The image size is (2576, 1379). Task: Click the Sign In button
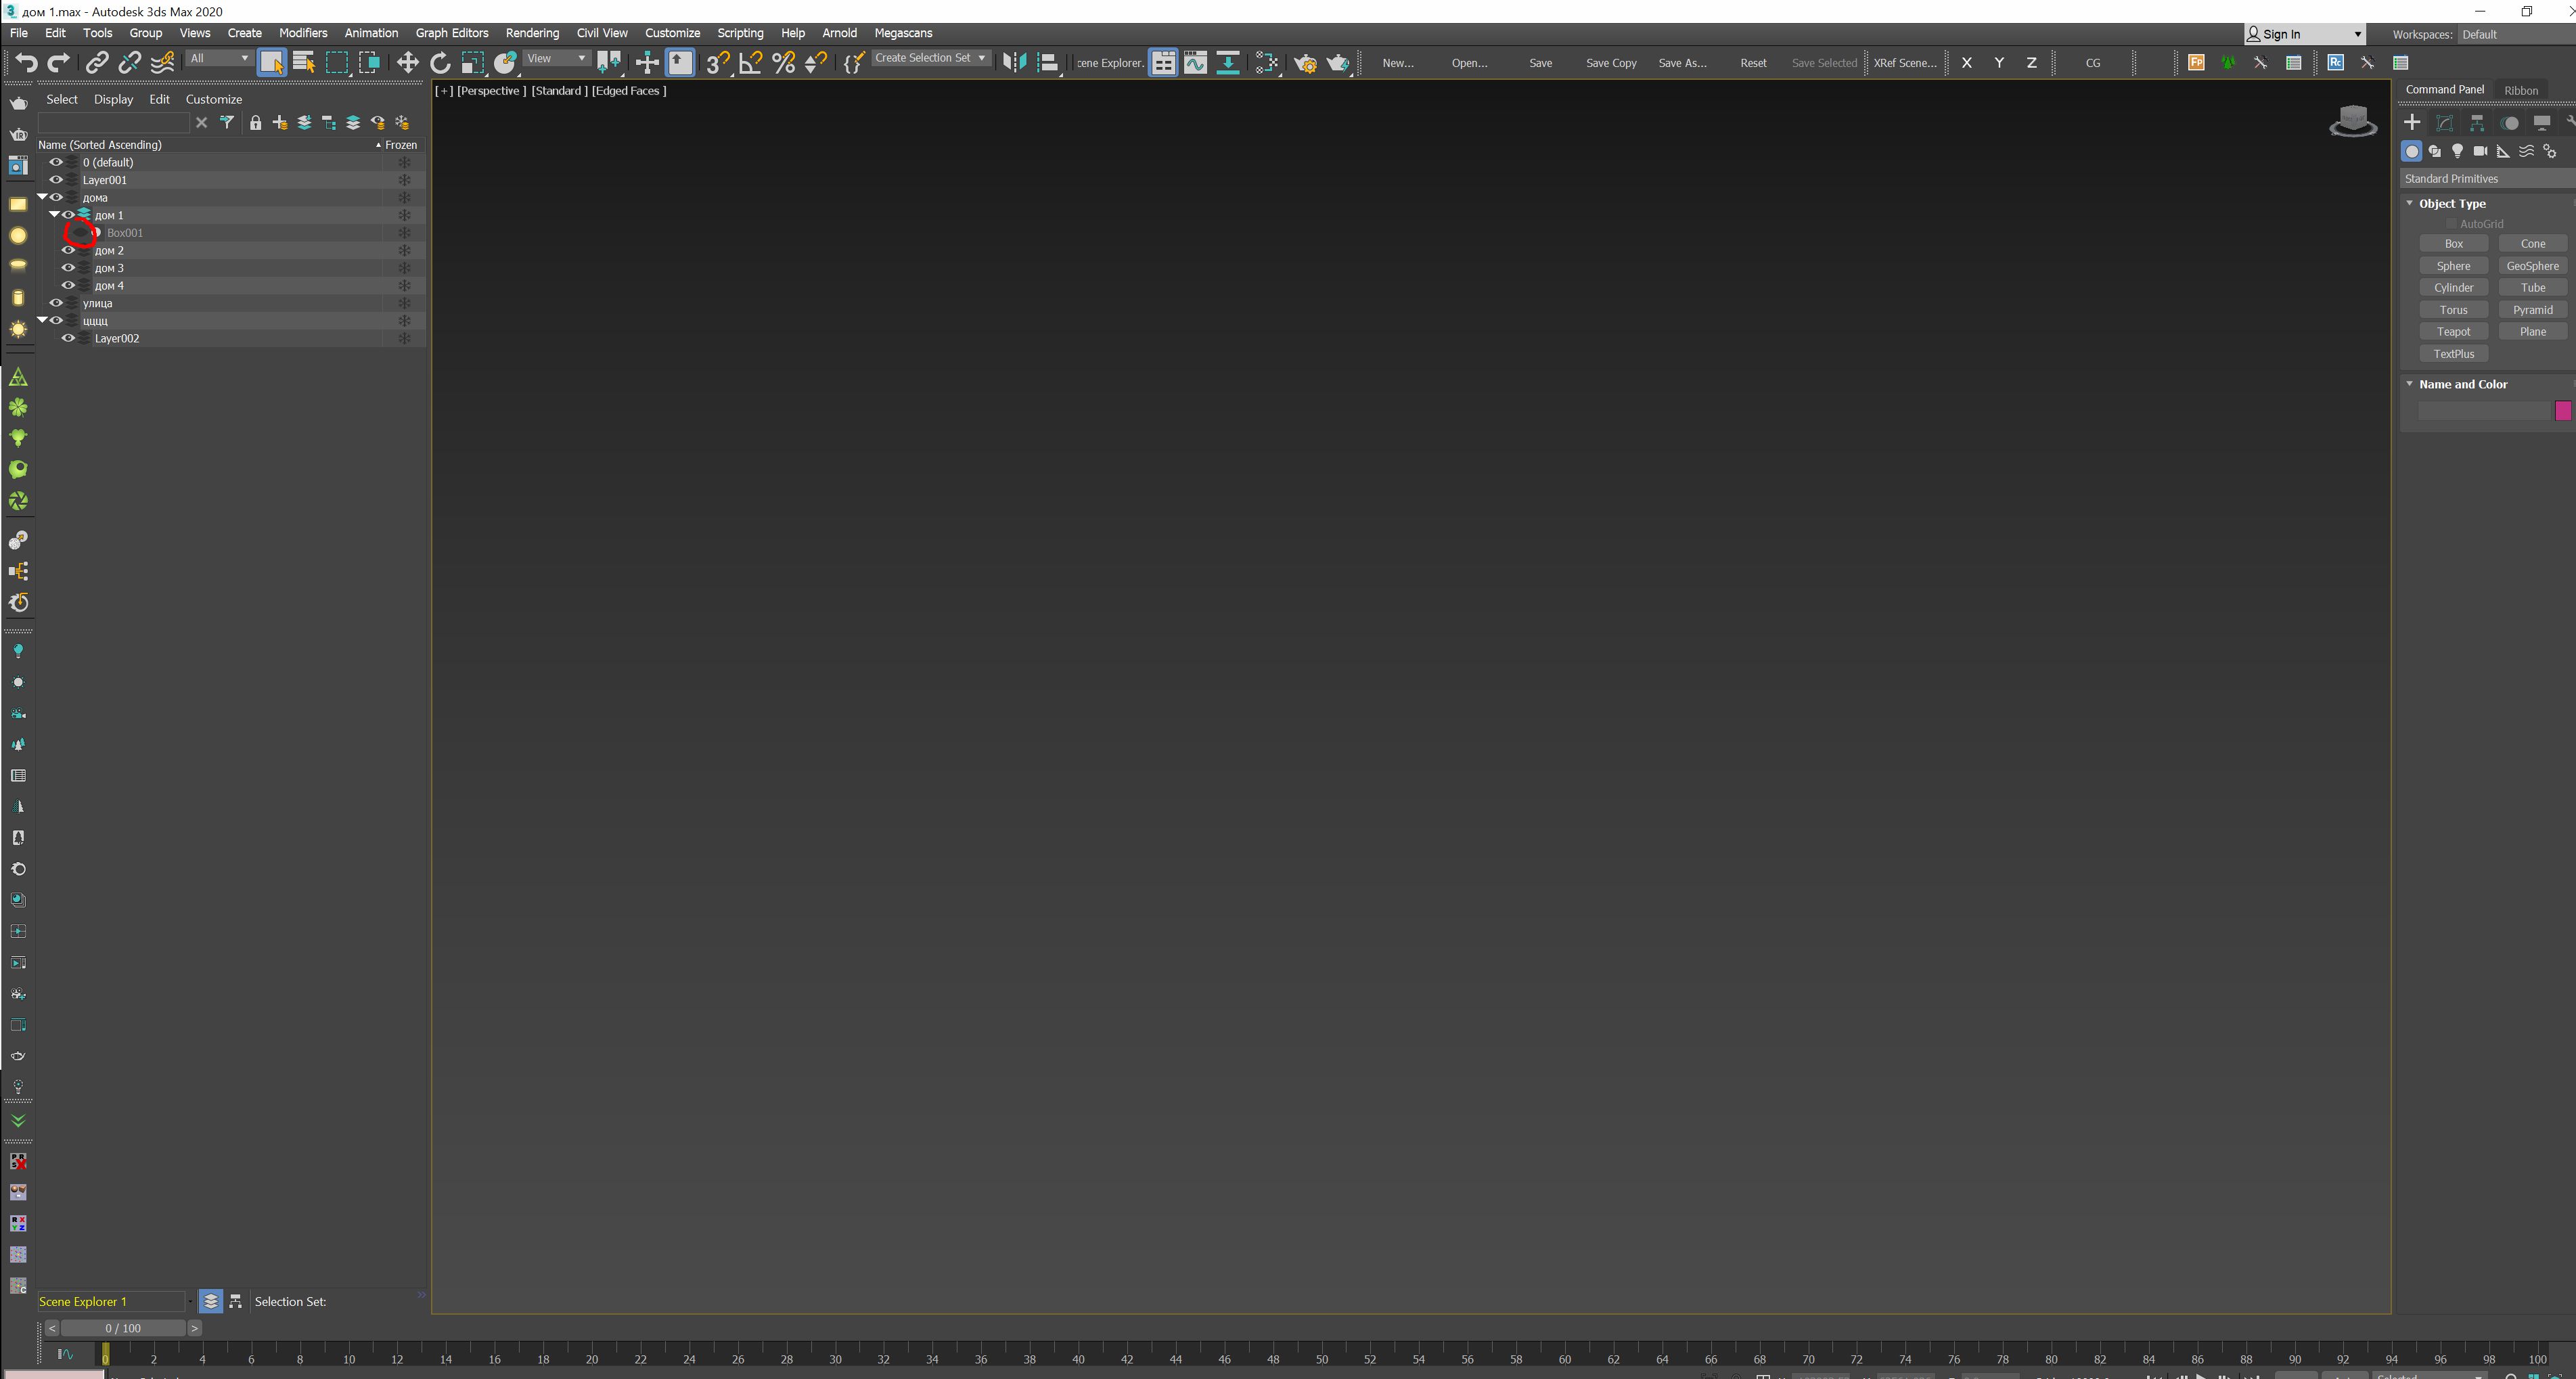click(2304, 34)
